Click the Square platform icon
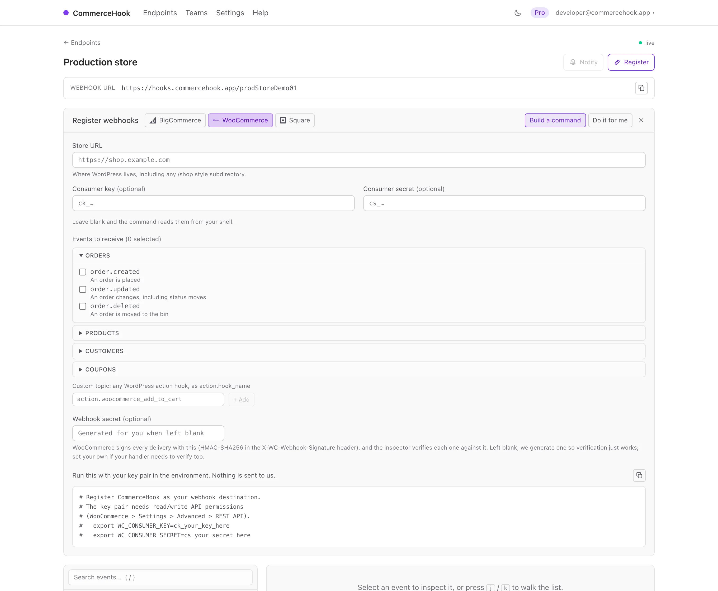 coord(283,120)
